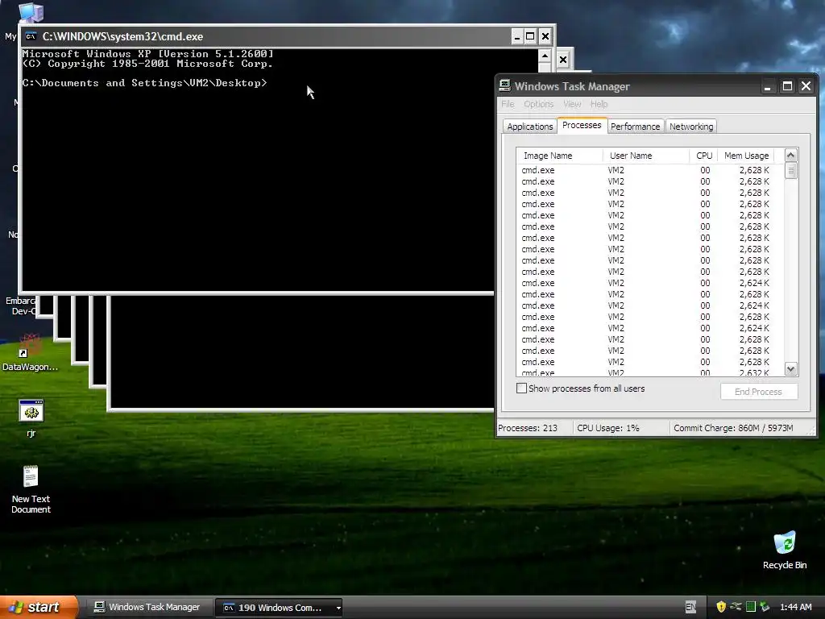
Task: Select the New Text Document icon
Action: pos(31,476)
